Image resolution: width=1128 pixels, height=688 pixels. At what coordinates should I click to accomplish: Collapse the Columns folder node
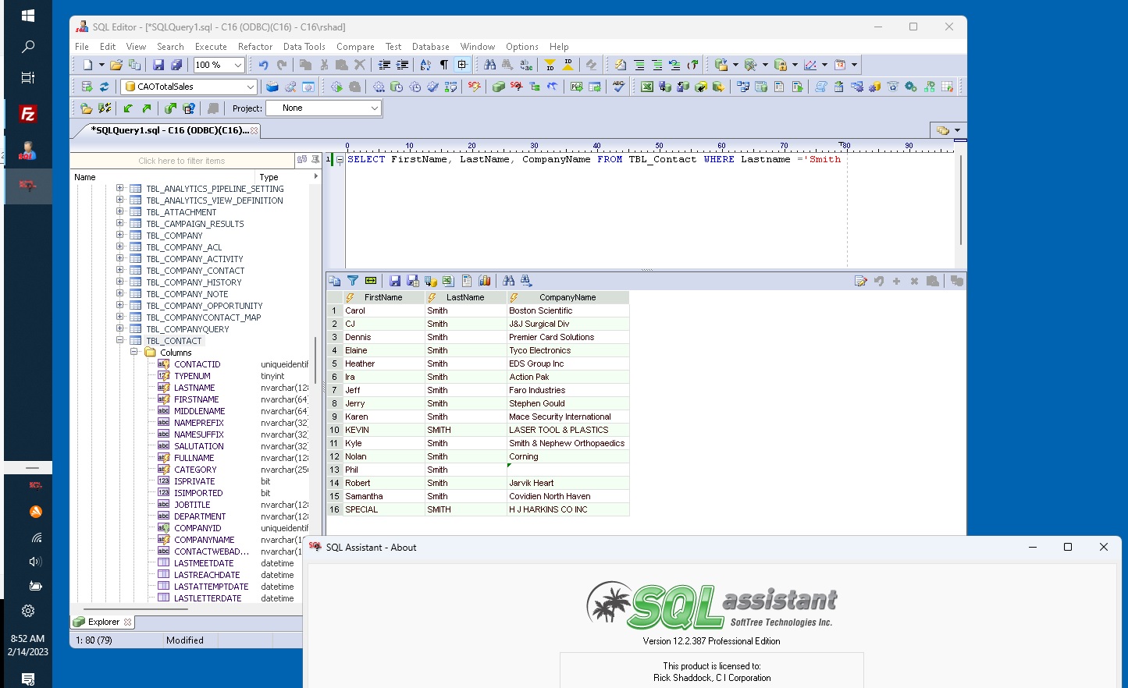[x=134, y=352]
